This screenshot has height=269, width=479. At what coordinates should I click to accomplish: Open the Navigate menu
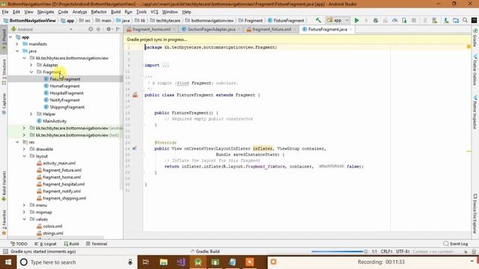click(46, 12)
